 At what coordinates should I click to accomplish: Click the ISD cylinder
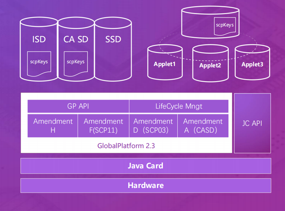(39, 39)
